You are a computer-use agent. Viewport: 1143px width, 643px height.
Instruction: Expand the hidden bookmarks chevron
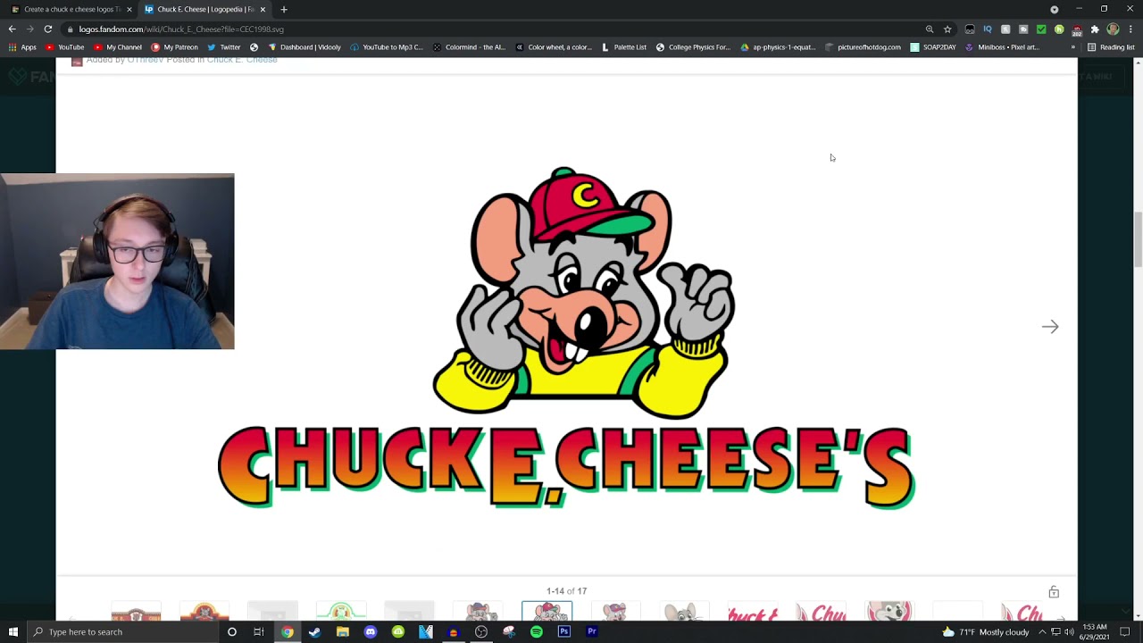[x=1072, y=47]
